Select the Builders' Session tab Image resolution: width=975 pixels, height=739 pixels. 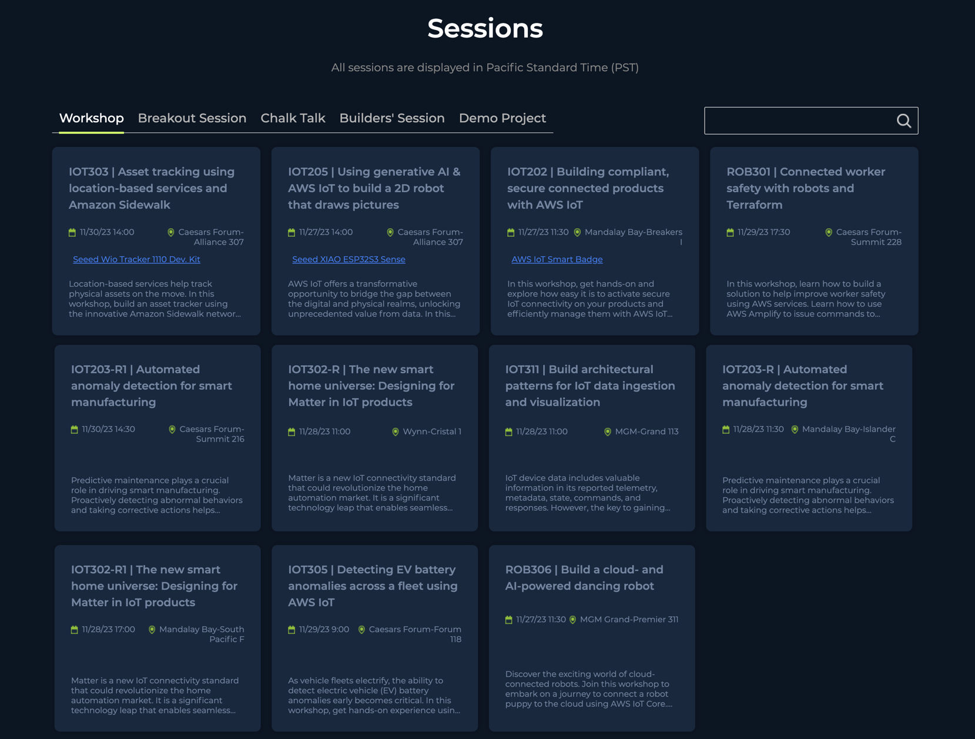(391, 118)
